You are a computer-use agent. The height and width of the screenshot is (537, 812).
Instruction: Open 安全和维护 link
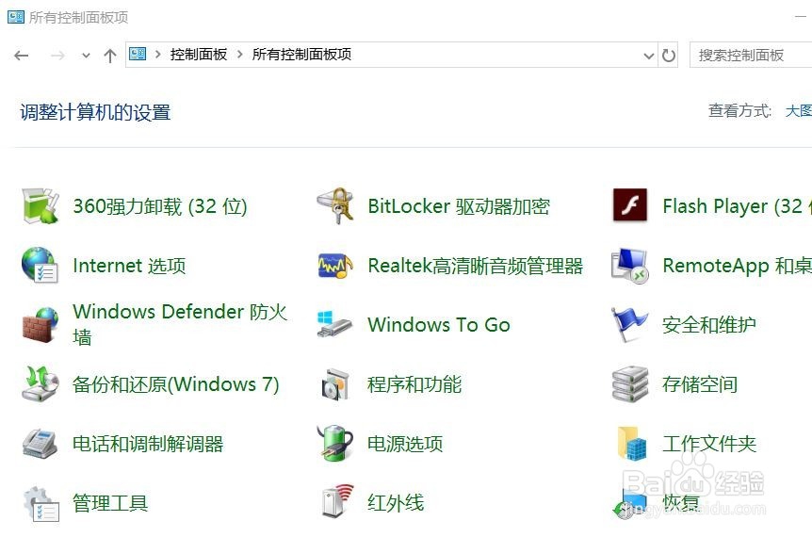pyautogui.click(x=709, y=325)
